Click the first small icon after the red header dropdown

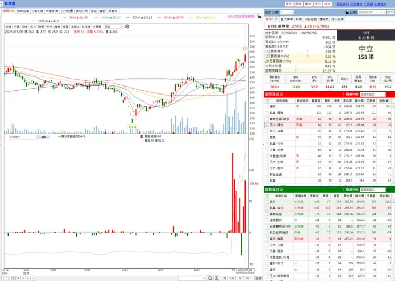tap(389, 94)
